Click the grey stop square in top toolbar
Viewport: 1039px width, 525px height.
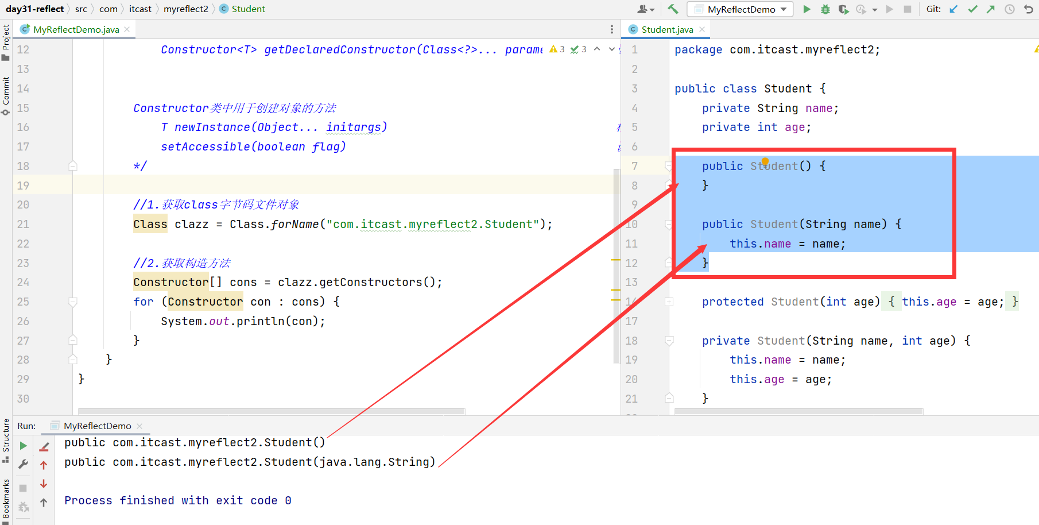click(908, 9)
